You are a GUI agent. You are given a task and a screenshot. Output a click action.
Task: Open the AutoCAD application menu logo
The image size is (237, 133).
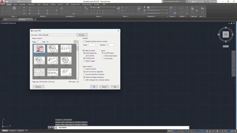[x=2, y=2]
